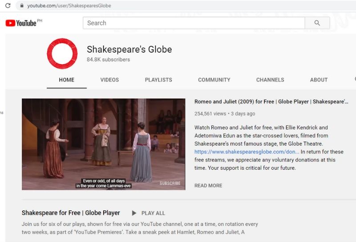The image size is (356, 242).
Task: Click the browser address bar URL
Action: point(69,6)
